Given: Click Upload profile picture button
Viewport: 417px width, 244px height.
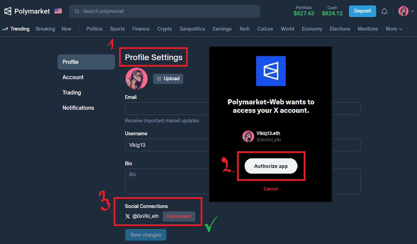Looking at the screenshot, I should click(x=168, y=78).
